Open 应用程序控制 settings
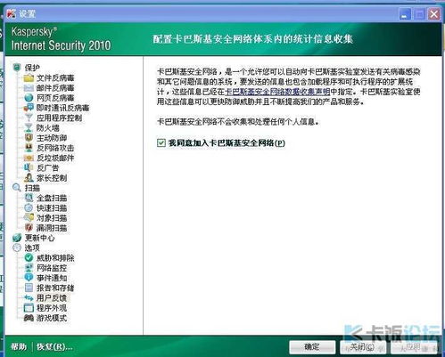 coord(59,118)
